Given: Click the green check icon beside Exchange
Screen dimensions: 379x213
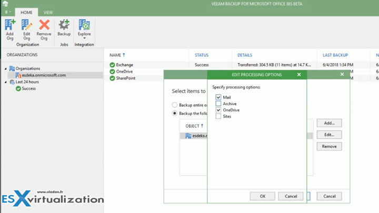Looking at the screenshot, I should (x=112, y=65).
